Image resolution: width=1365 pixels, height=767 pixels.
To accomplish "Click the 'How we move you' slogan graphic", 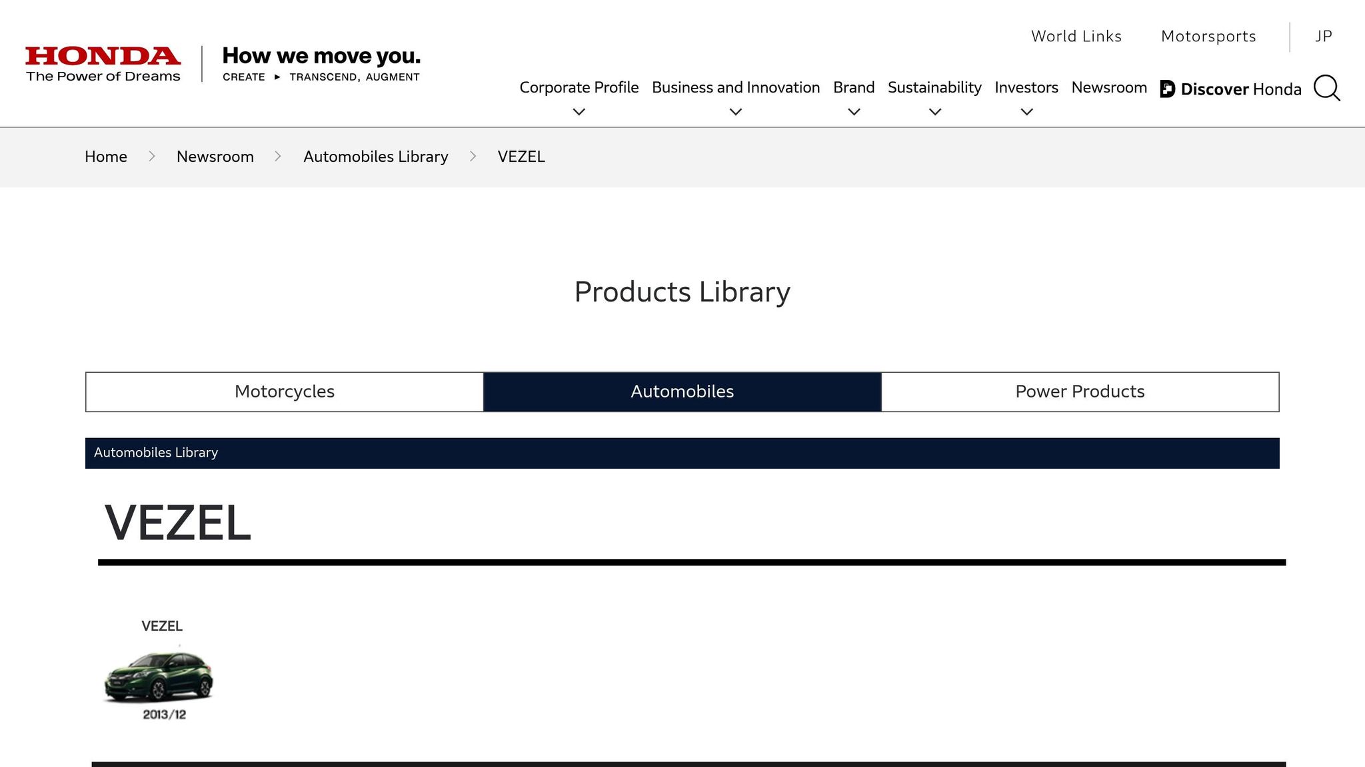I will tap(321, 64).
